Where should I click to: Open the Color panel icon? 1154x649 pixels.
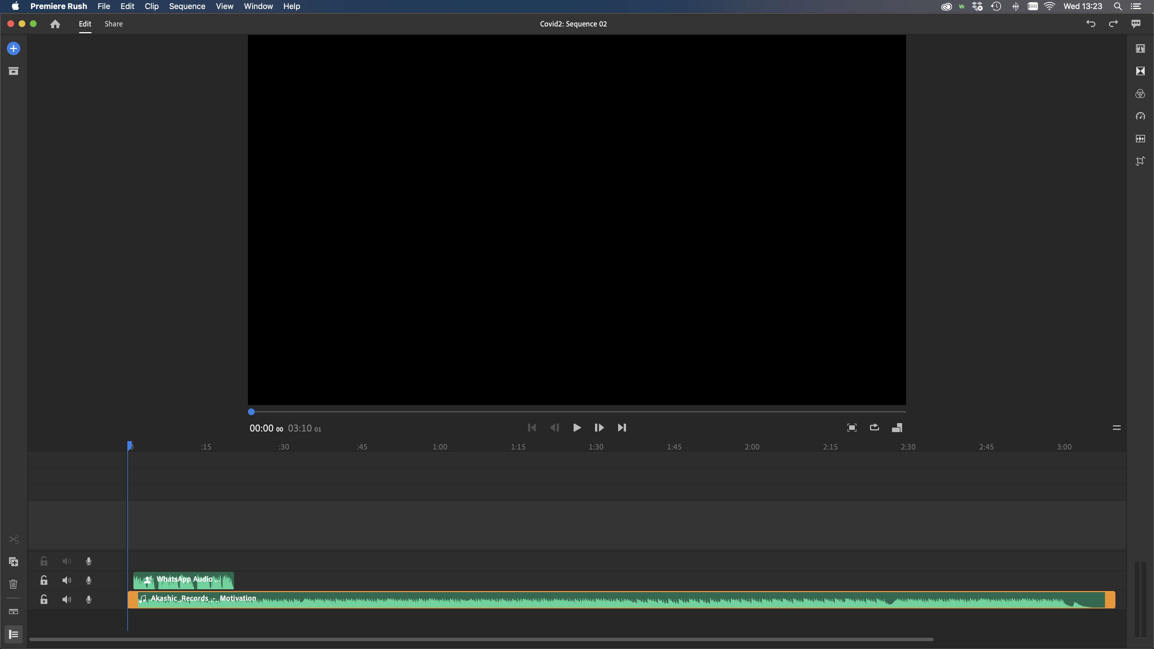click(1140, 94)
